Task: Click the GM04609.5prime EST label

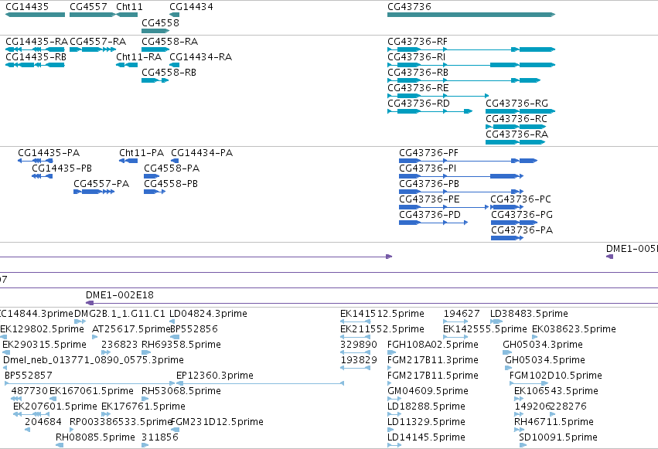Action: click(428, 391)
